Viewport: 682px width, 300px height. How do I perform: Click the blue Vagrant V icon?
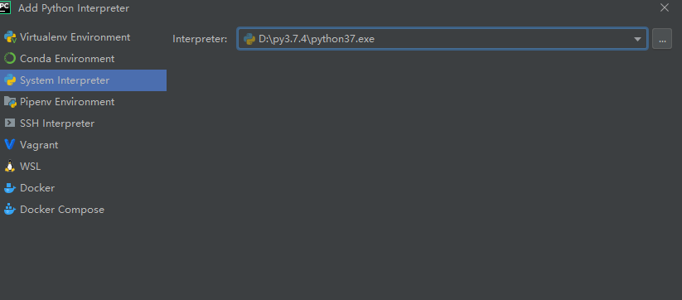pos(10,144)
